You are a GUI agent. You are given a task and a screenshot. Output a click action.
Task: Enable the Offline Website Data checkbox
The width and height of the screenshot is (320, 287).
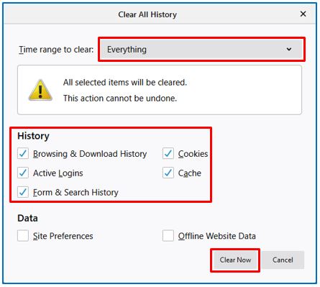pyautogui.click(x=168, y=236)
